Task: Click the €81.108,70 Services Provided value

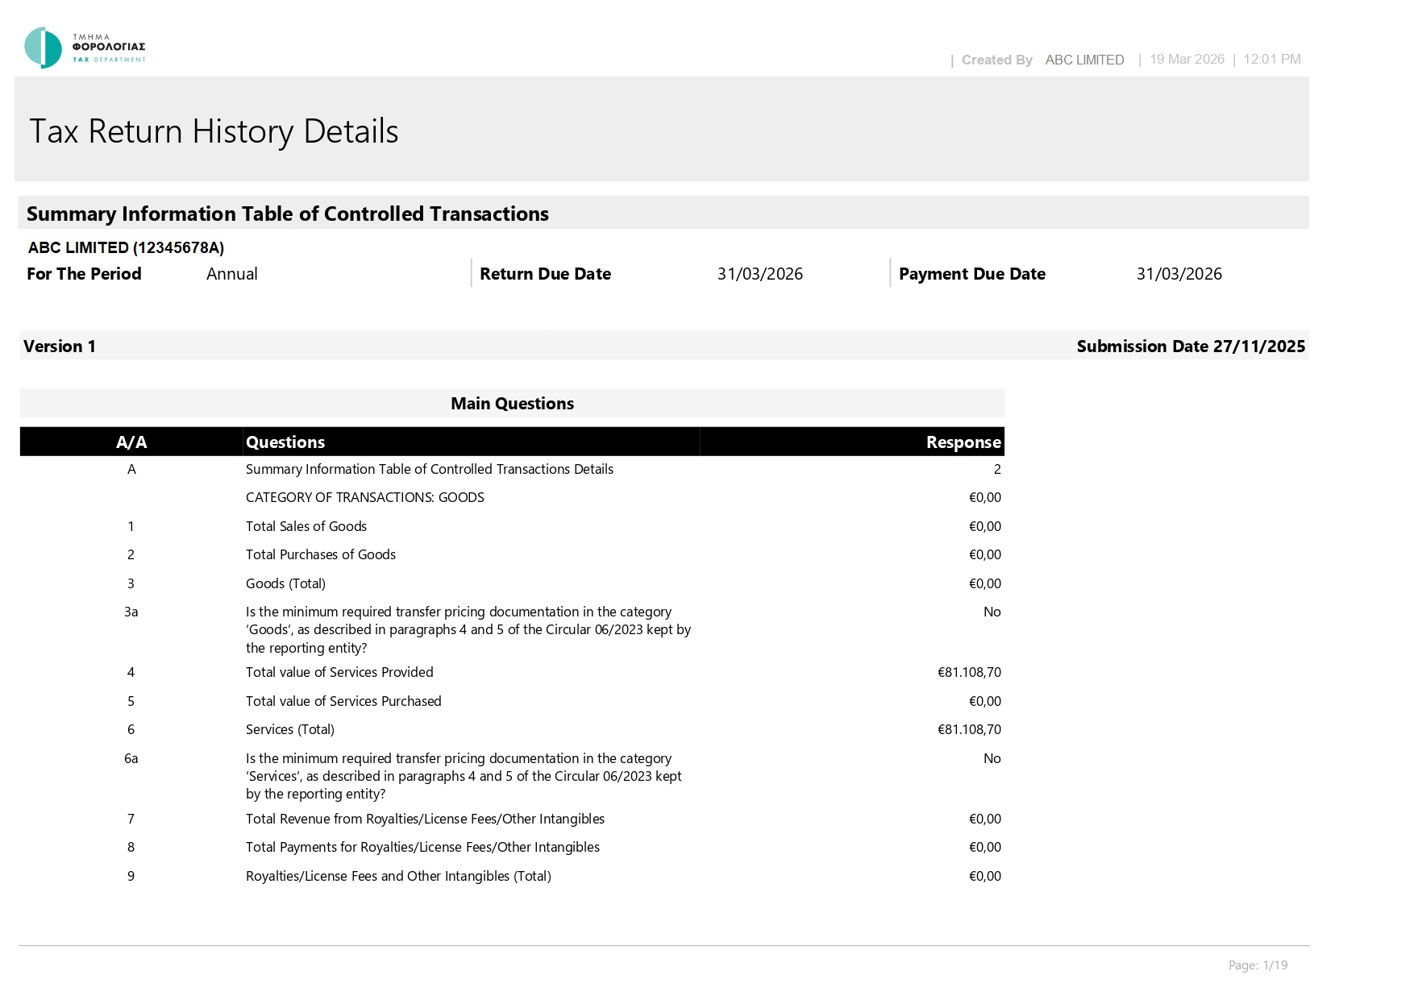Action: pos(969,672)
